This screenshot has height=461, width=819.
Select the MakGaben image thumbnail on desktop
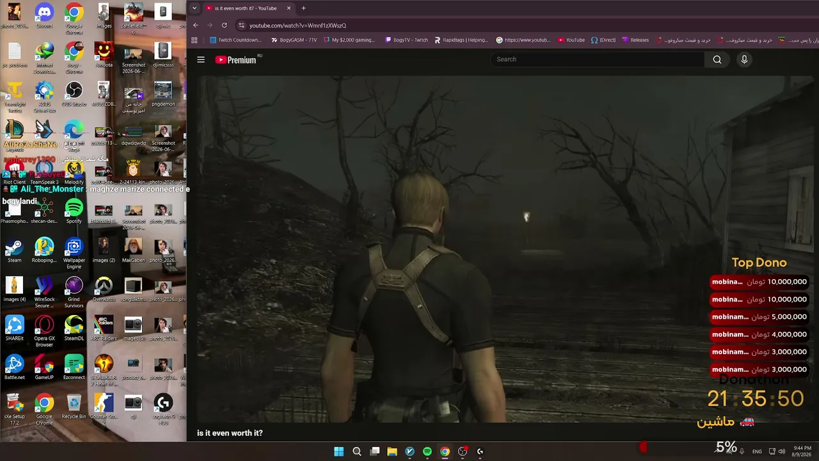coord(133,250)
